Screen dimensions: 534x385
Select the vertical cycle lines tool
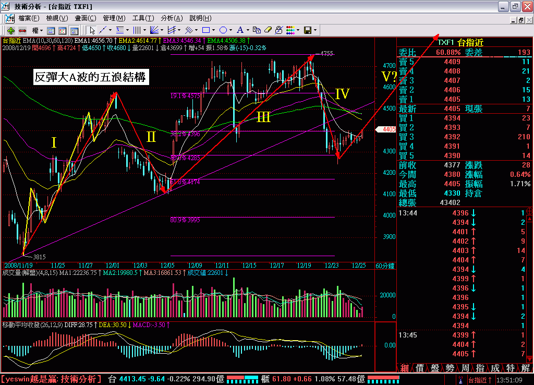click(137, 30)
